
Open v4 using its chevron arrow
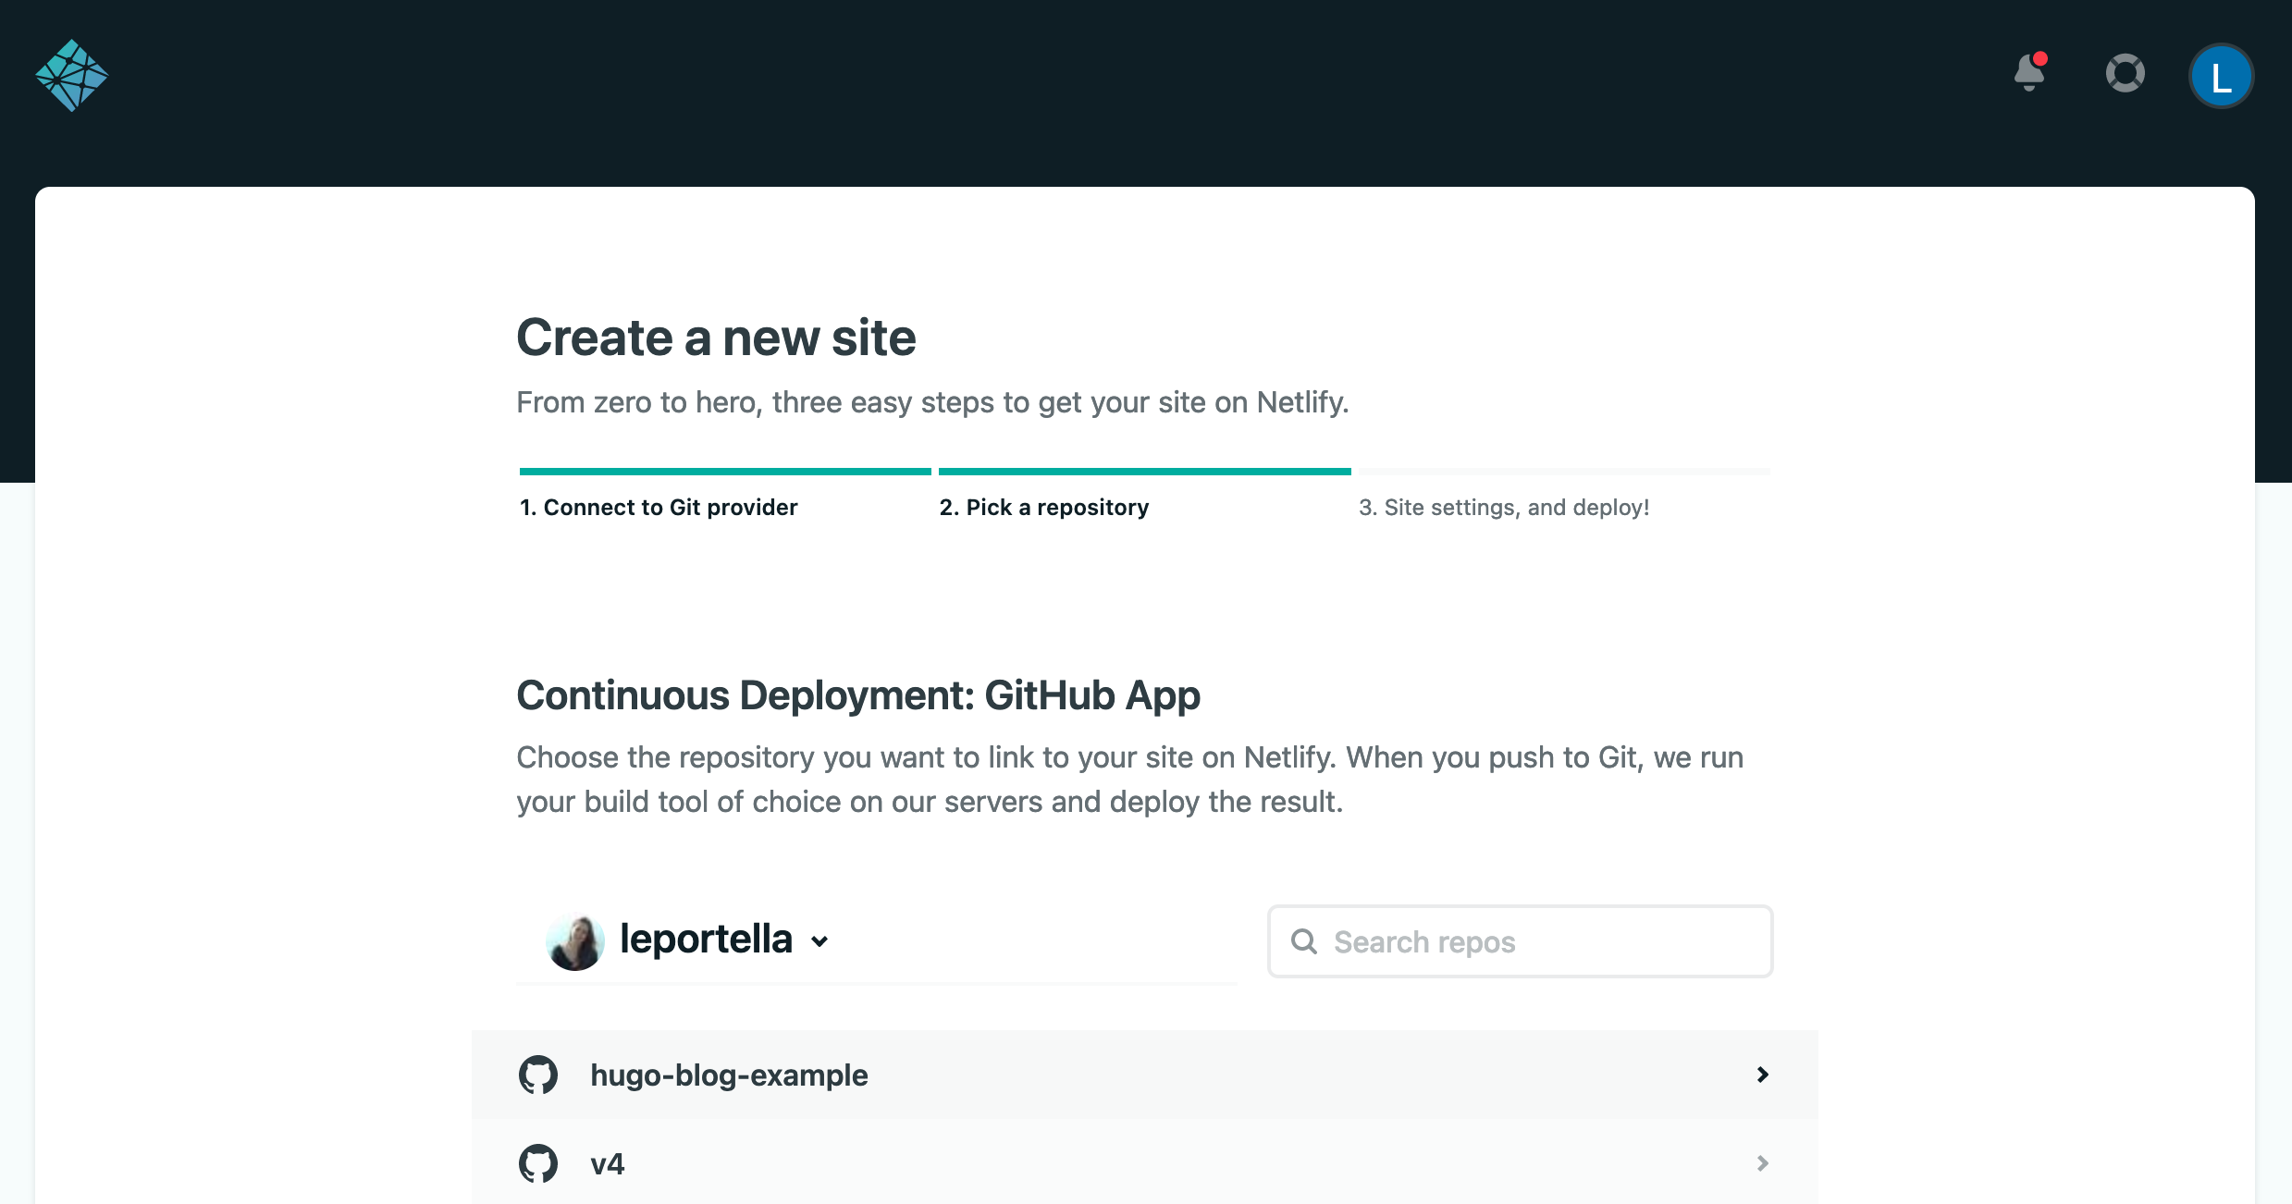[x=1763, y=1163]
